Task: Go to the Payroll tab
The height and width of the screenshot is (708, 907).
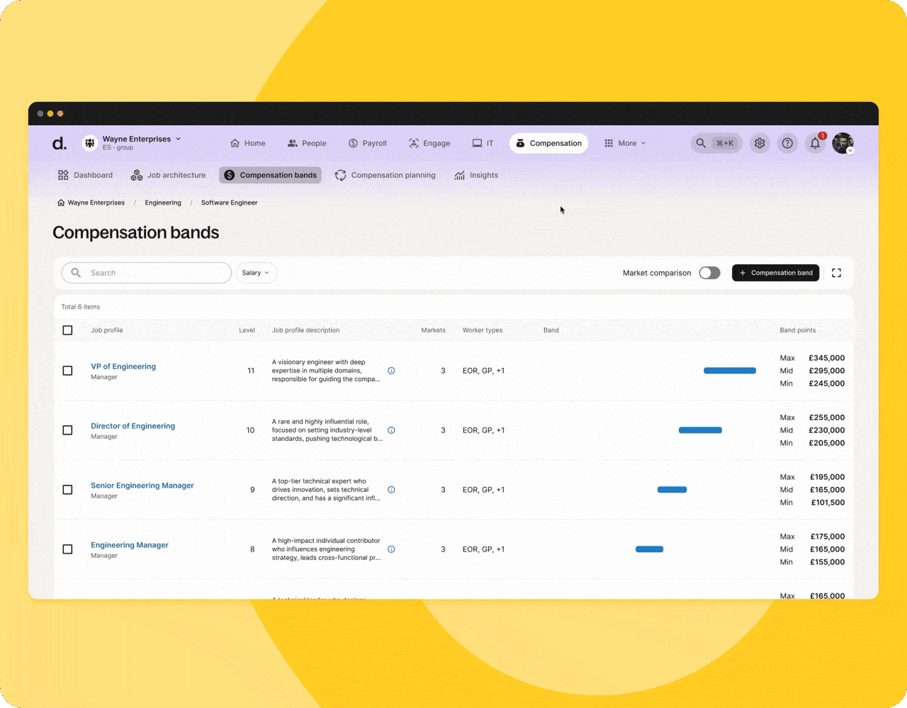Action: (x=367, y=143)
